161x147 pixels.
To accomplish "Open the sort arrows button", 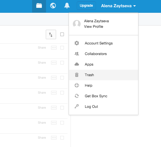I will (51, 34).
